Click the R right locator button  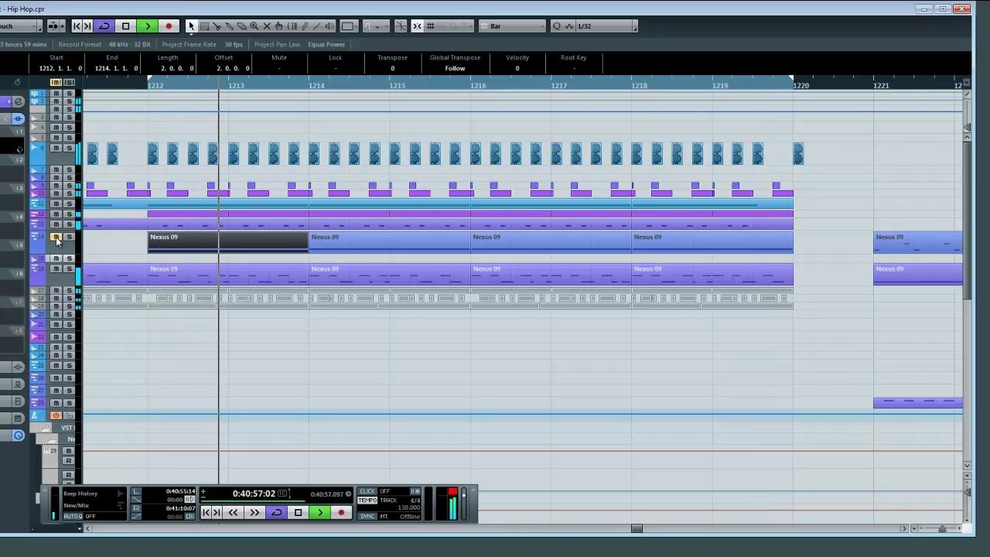click(136, 508)
